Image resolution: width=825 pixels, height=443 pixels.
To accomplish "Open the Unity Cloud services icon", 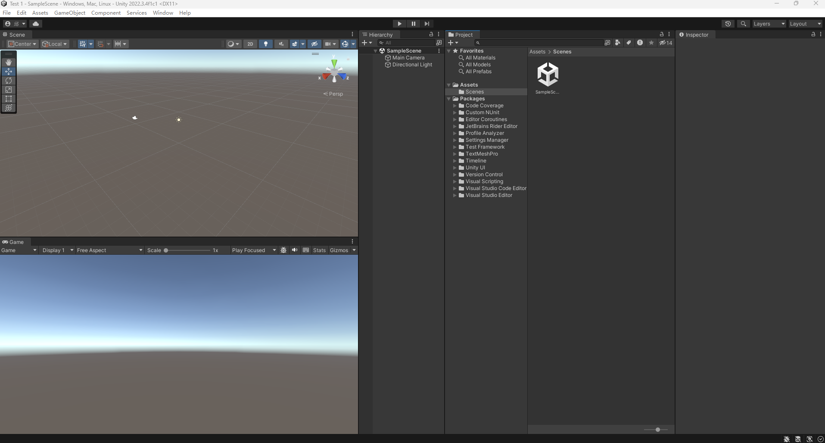I will tap(36, 24).
